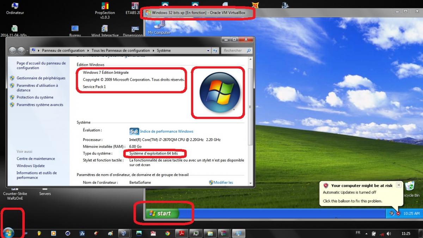Click the power plug battery tray icon

point(374,233)
